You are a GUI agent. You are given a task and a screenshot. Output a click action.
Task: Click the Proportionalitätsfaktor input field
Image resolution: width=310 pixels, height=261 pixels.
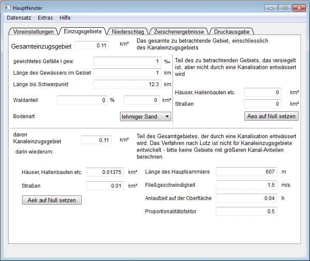(x=247, y=211)
